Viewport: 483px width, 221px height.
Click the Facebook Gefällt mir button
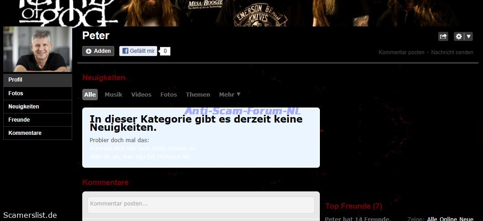pyautogui.click(x=138, y=51)
